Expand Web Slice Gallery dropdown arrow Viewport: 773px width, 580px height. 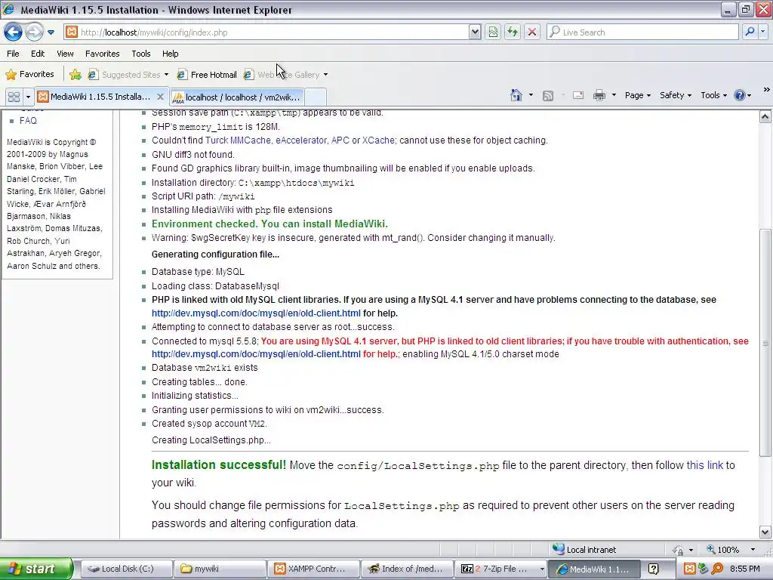(325, 75)
